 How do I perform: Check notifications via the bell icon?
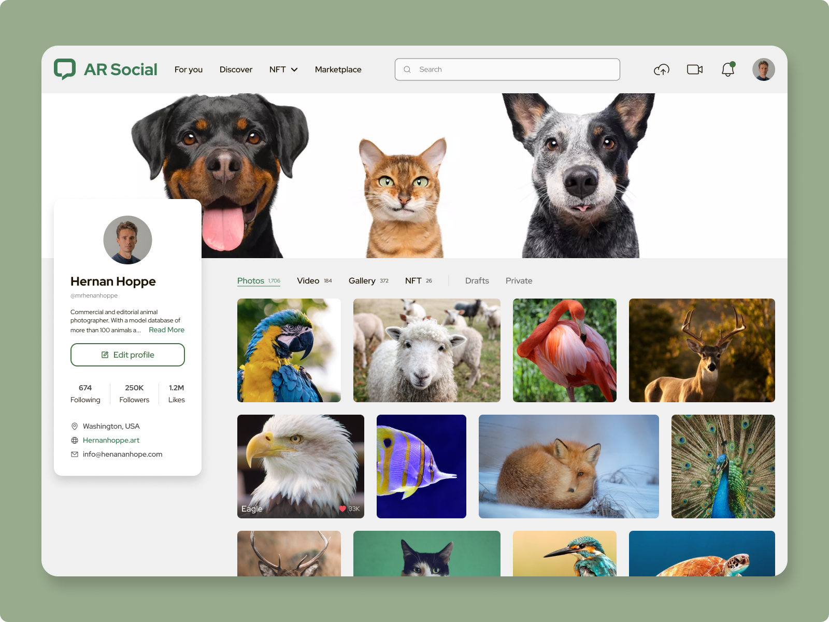click(727, 69)
